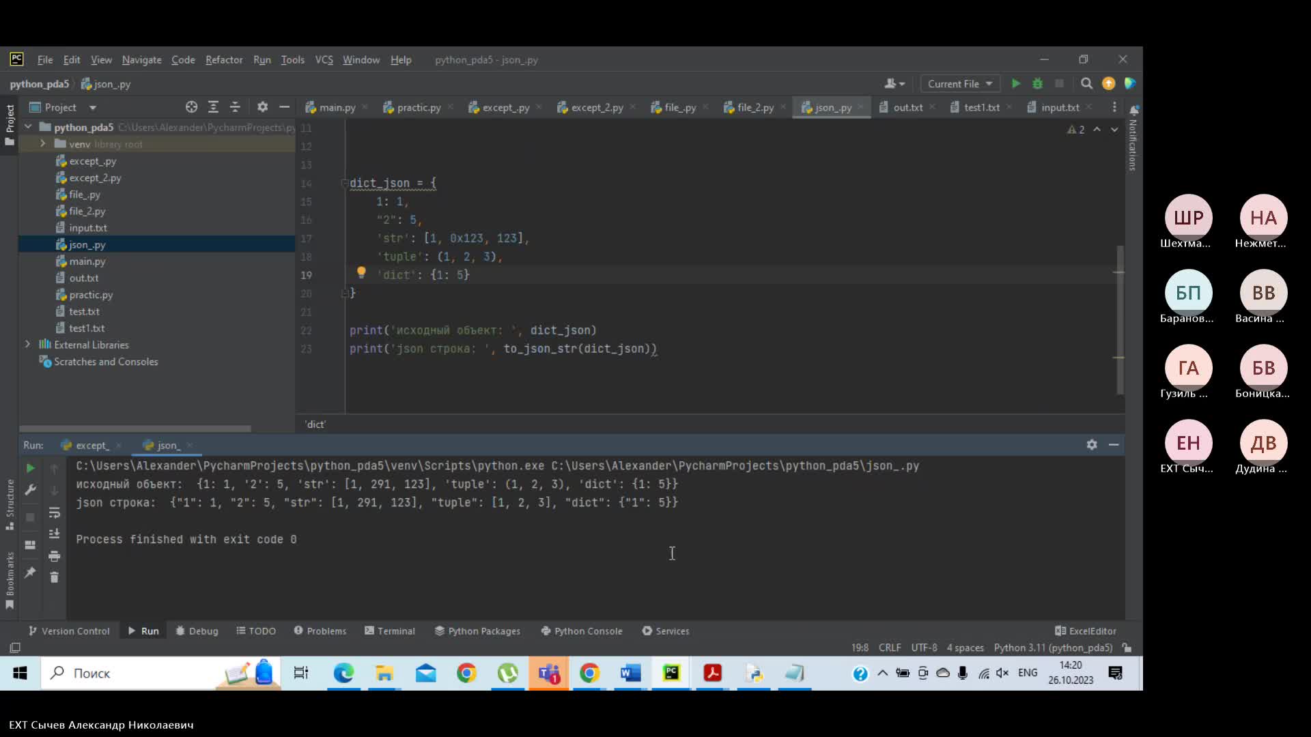The width and height of the screenshot is (1311, 737).
Task: Clear Run console with trash icon
Action: 55,577
